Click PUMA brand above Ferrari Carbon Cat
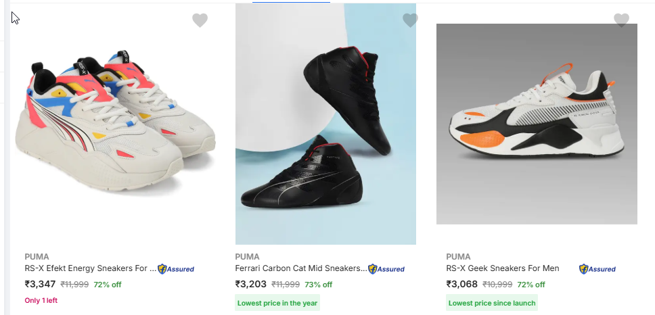This screenshot has height=315, width=655. (x=248, y=257)
